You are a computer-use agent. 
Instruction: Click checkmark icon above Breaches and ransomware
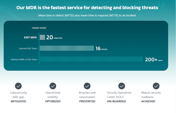click(87, 86)
